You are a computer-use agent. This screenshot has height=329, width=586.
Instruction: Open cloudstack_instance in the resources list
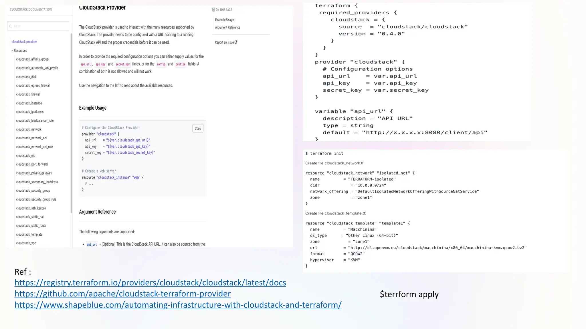(x=29, y=103)
